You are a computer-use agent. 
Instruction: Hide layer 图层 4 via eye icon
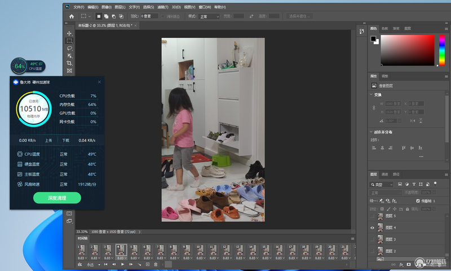tap(372, 228)
